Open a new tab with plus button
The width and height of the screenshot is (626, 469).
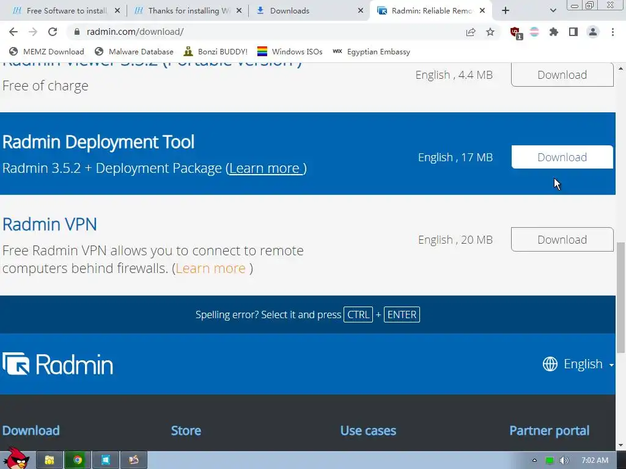pos(506,11)
